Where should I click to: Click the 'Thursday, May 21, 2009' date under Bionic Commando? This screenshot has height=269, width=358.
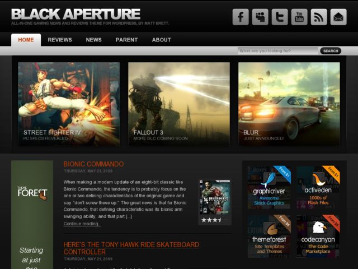click(88, 171)
